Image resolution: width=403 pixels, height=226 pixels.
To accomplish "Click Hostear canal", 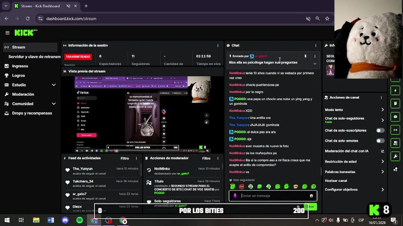I will pos(336,180).
